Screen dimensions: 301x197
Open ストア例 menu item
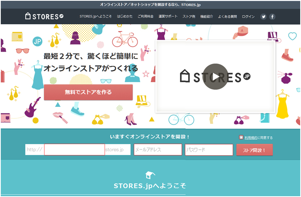pyautogui.click(x=189, y=17)
